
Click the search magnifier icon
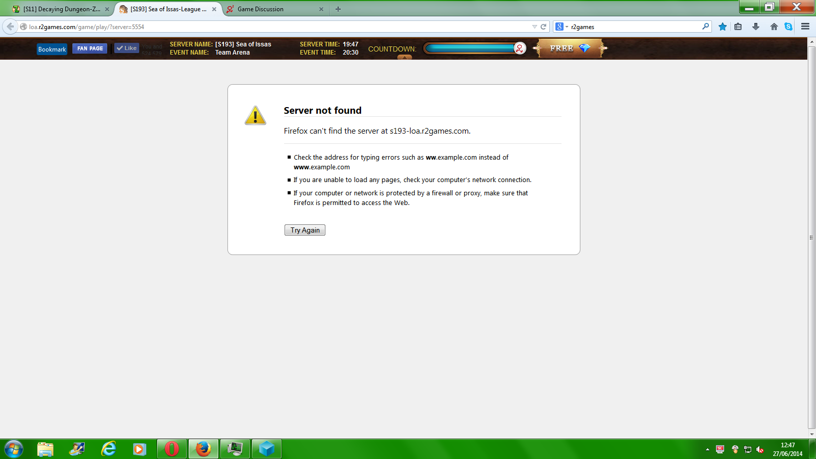pyautogui.click(x=705, y=27)
